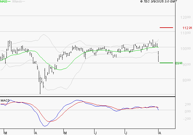Click the 10000 price axis label
The width and height of the screenshot is (193, 135).
186,48
